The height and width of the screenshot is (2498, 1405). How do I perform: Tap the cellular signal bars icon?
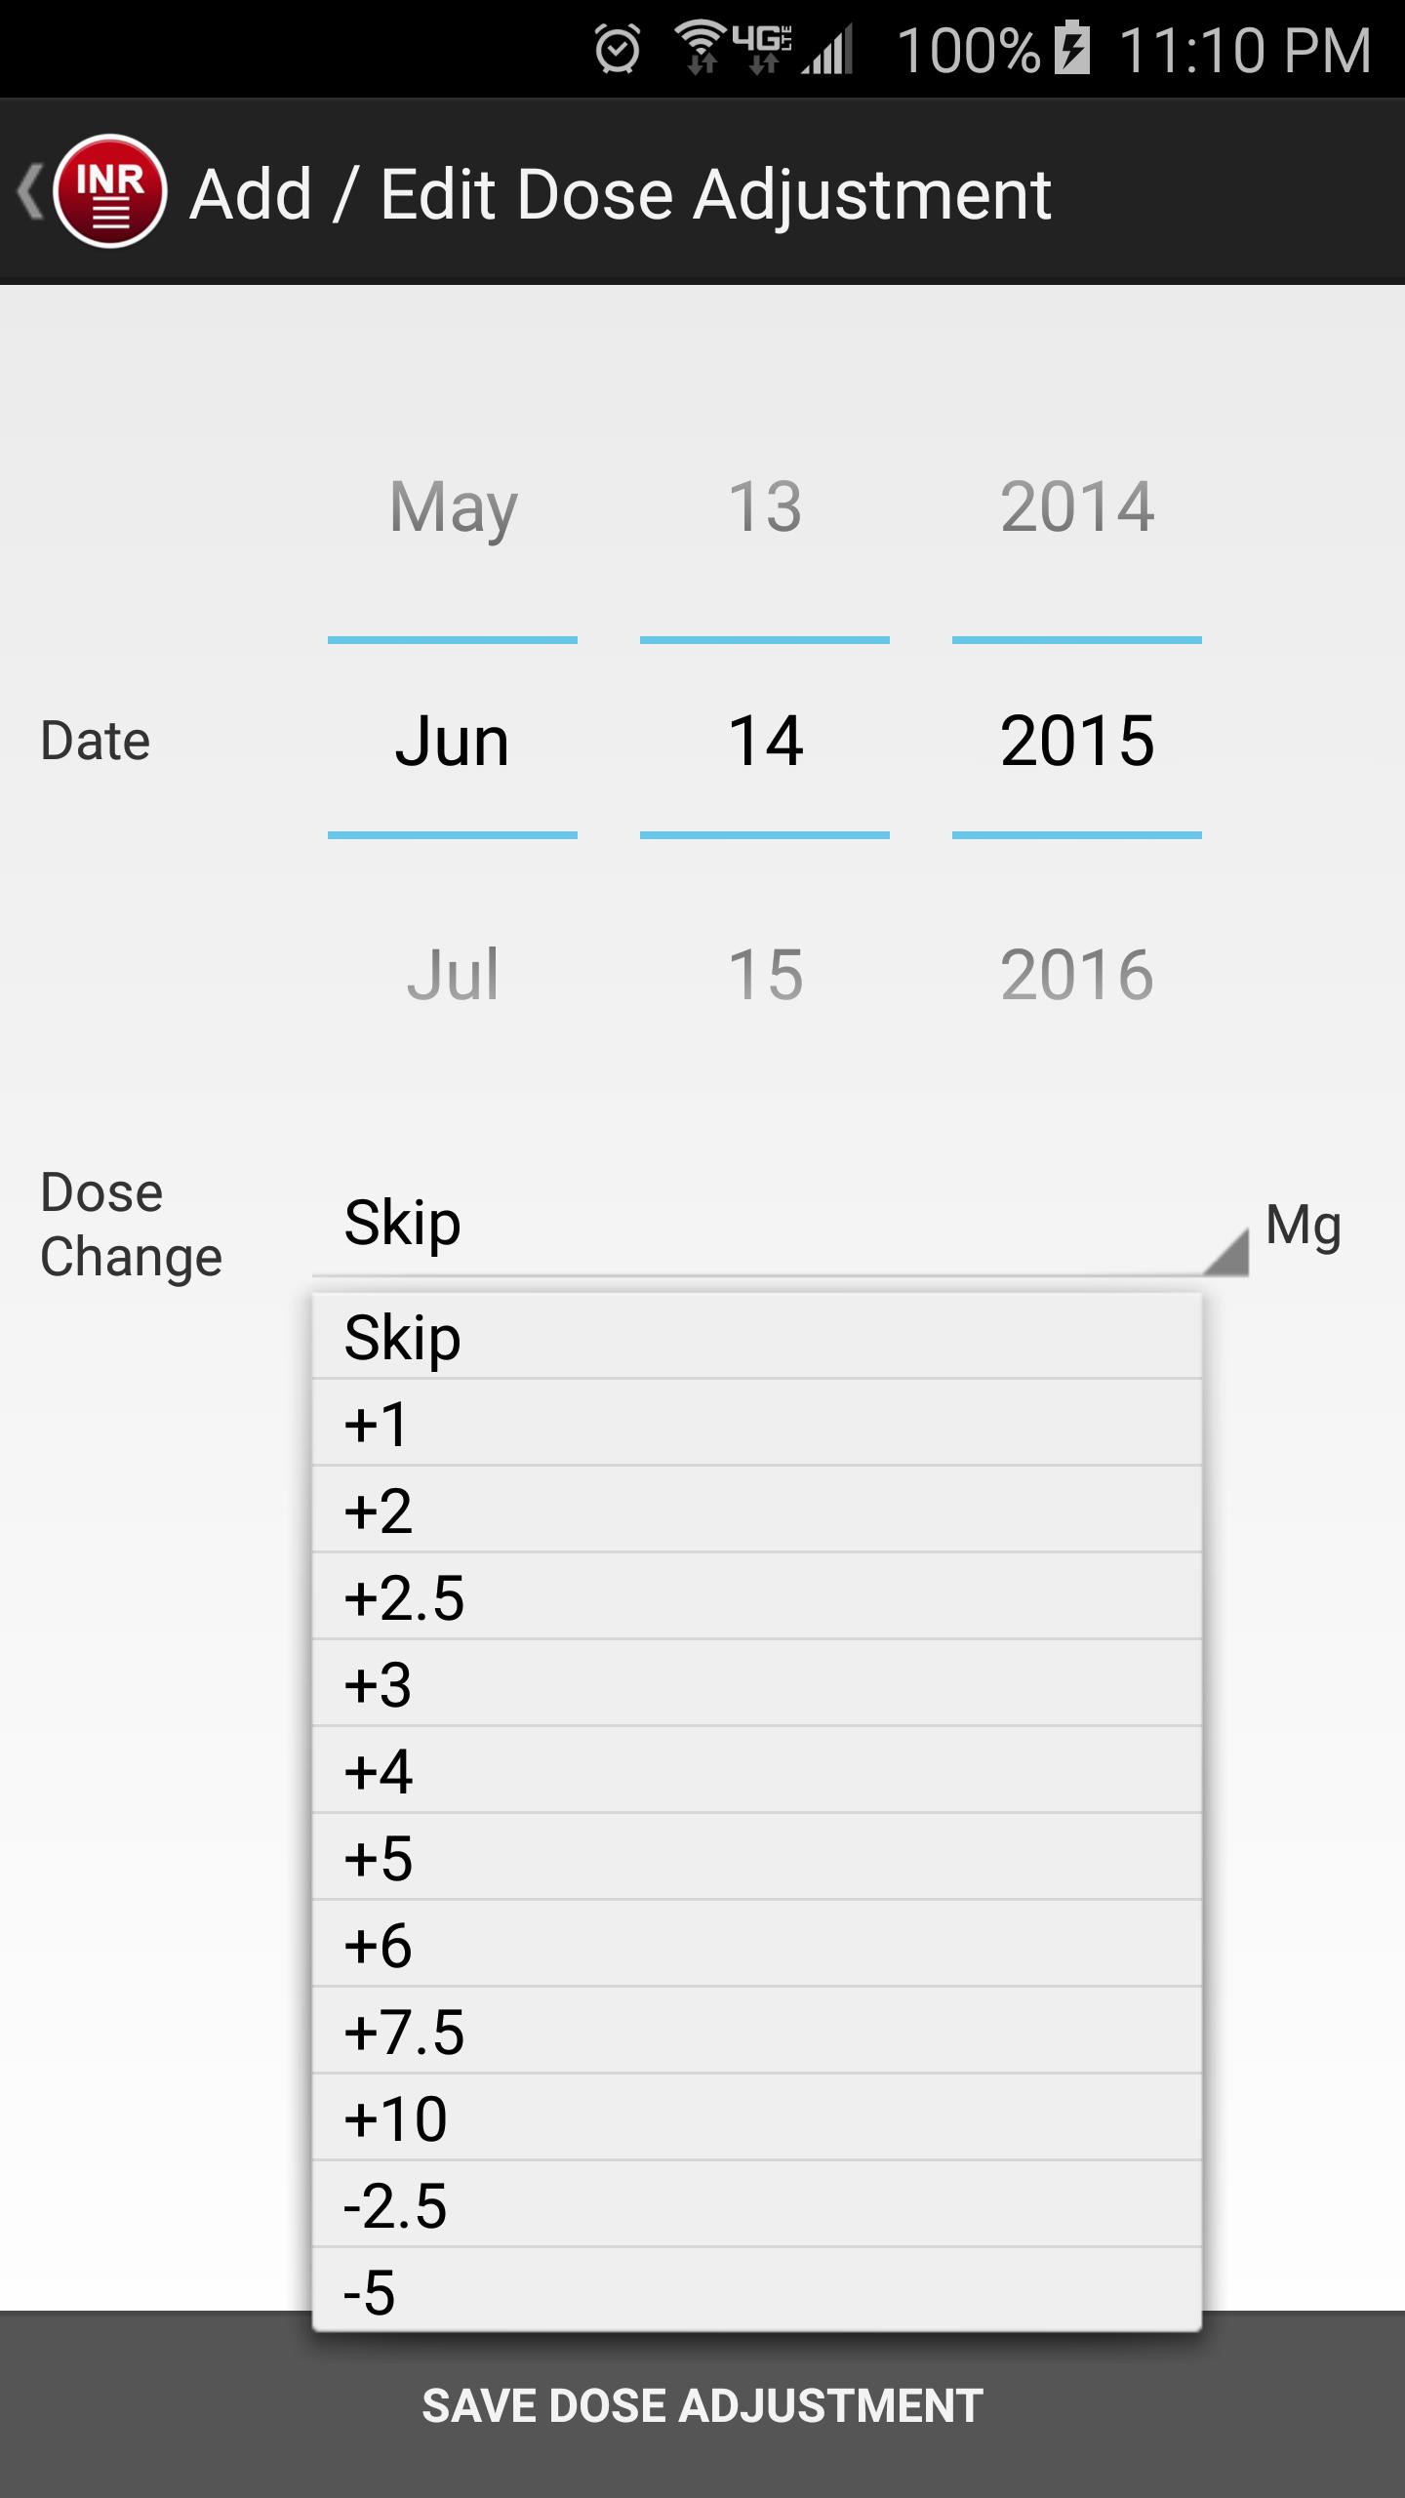[x=828, y=49]
